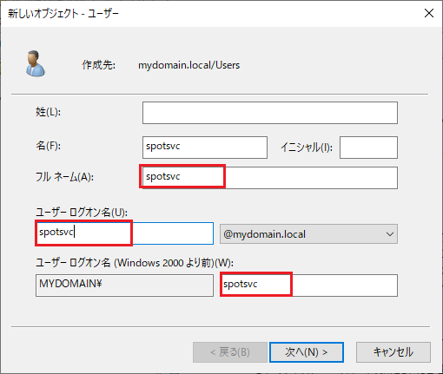Expand the domain suffix dropdown chevron arrow

click(390, 234)
